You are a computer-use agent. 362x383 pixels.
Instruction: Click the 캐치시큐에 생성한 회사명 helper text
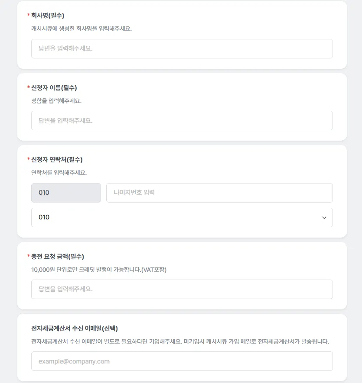pos(82,29)
